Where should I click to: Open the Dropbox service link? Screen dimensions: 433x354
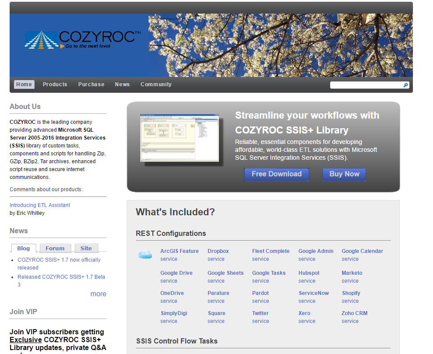pos(218,255)
